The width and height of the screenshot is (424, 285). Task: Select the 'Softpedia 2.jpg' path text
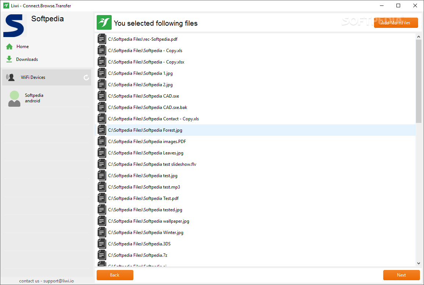(140, 84)
